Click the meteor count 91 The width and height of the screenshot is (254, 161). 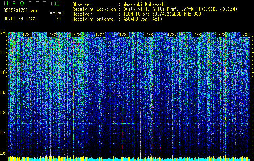(x=58, y=19)
